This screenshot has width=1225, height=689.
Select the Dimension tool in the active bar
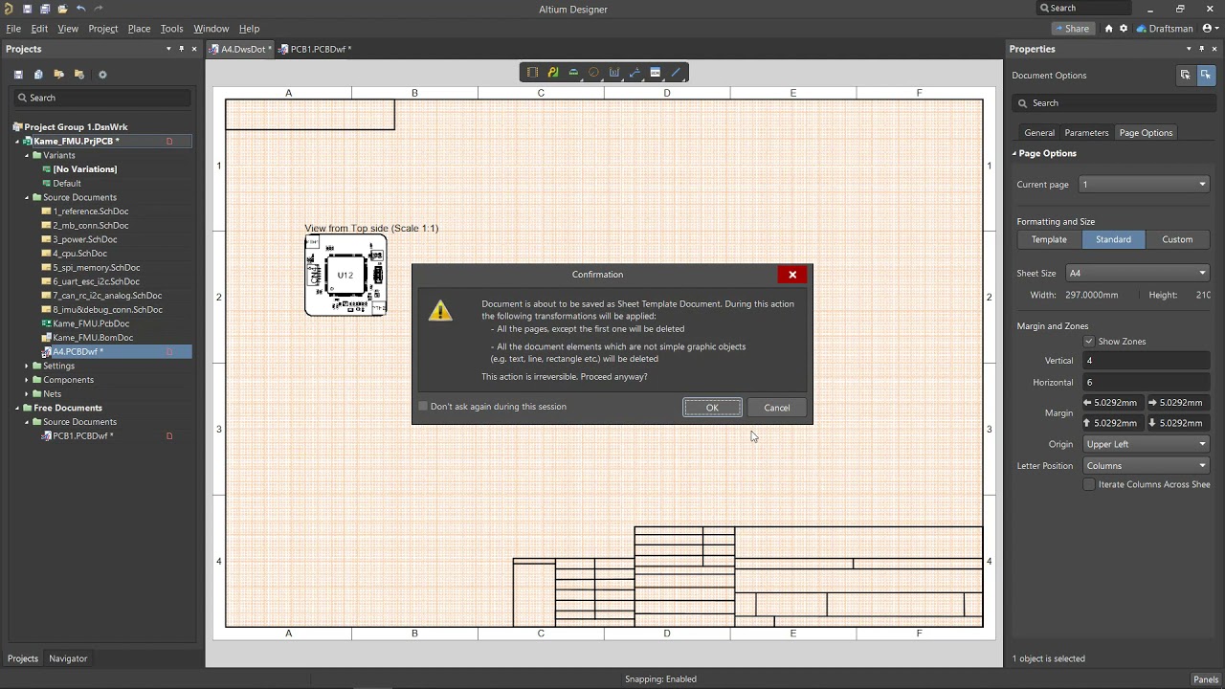pos(614,73)
